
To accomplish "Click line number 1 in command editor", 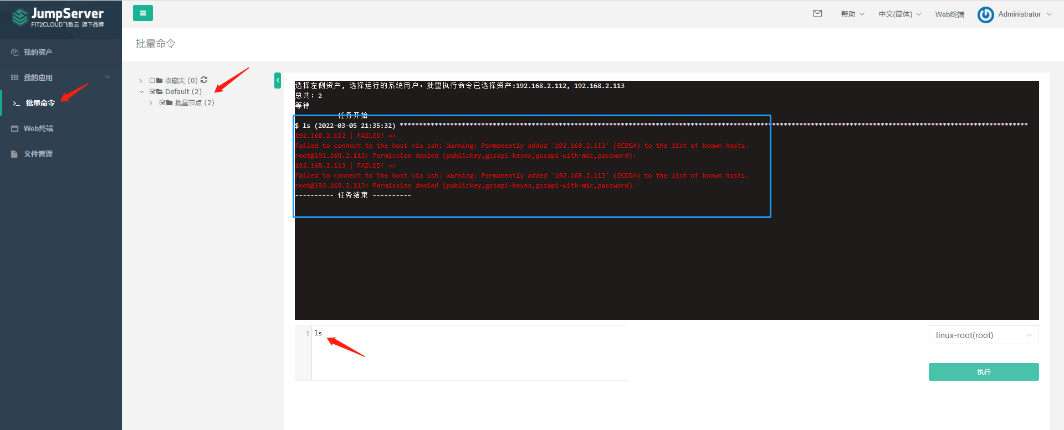I will 307,333.
